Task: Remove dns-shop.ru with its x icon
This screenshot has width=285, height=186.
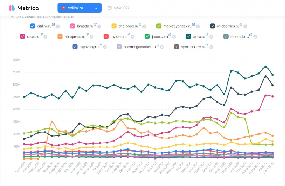Action: coord(144,27)
